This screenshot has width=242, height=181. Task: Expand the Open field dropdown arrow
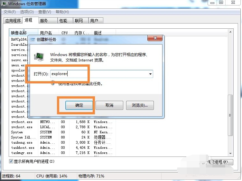click(x=150, y=74)
